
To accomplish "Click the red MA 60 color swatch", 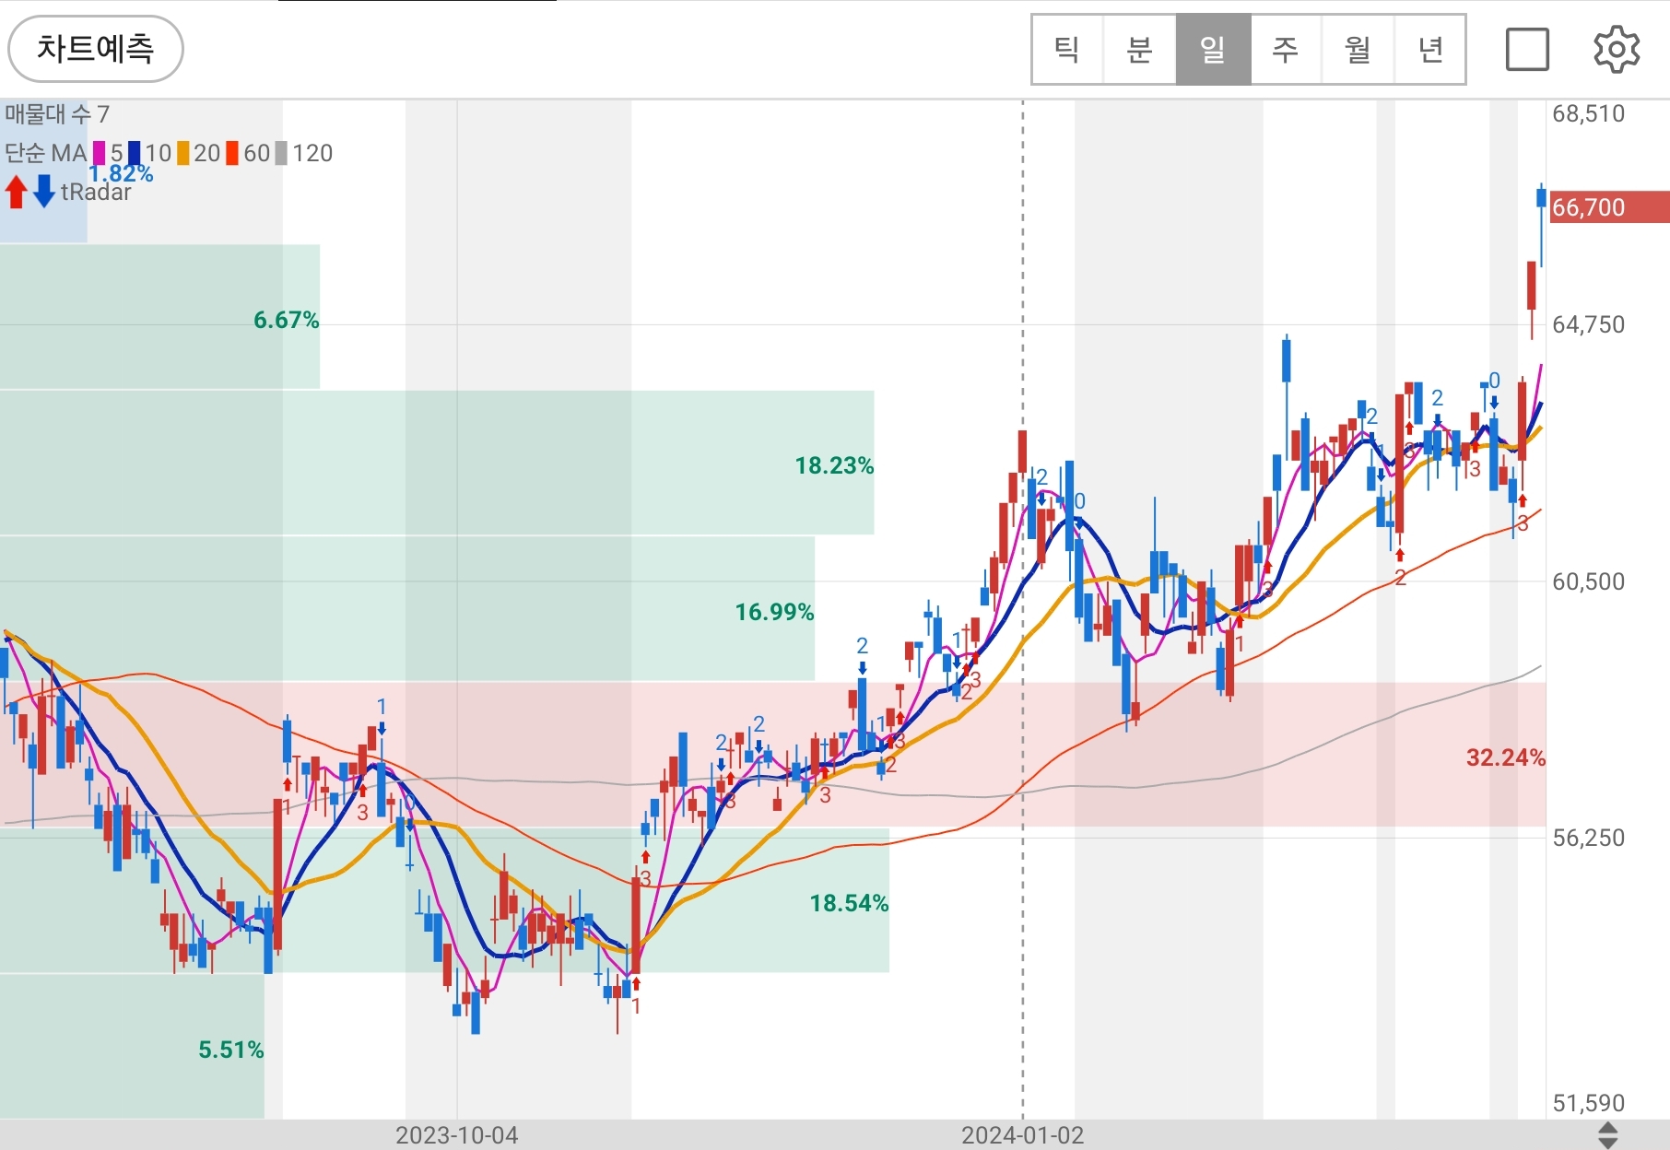I will pos(232,153).
